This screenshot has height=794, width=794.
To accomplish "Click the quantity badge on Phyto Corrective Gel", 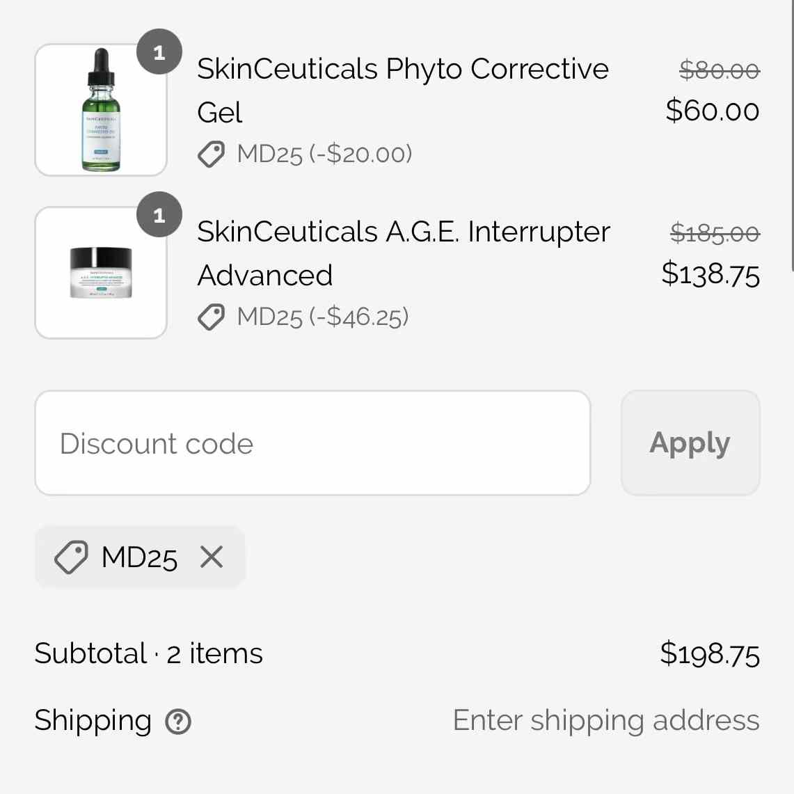I will coord(159,52).
